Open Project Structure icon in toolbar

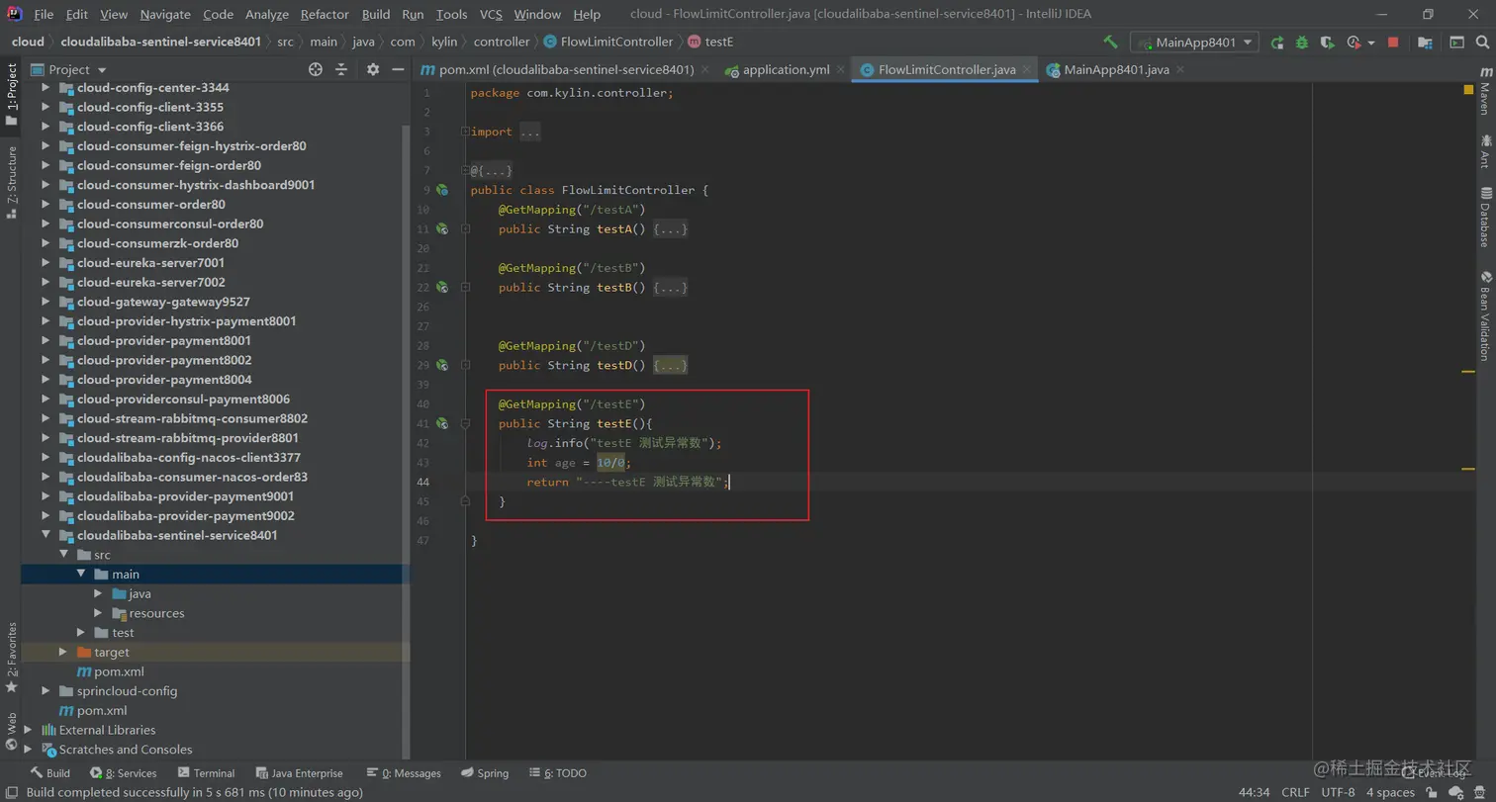coord(1425,43)
